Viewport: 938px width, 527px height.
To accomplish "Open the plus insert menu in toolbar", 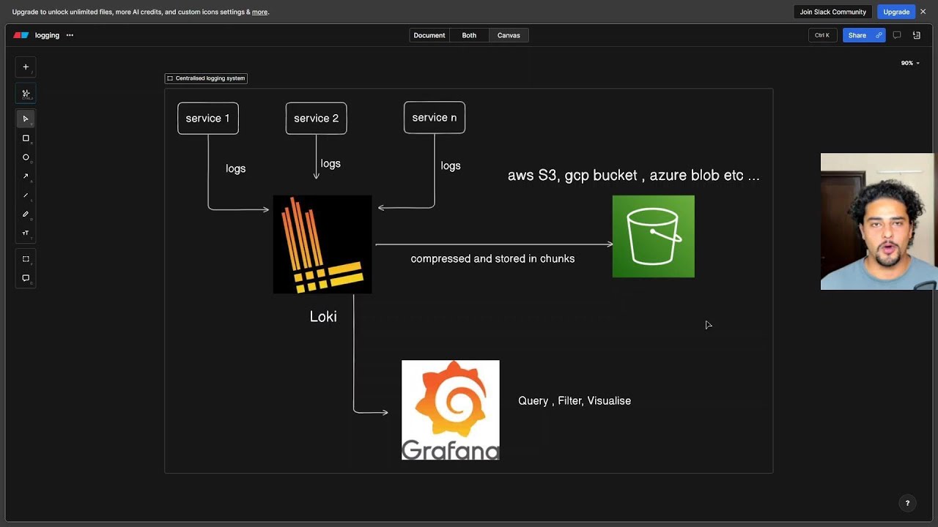I will pos(26,67).
